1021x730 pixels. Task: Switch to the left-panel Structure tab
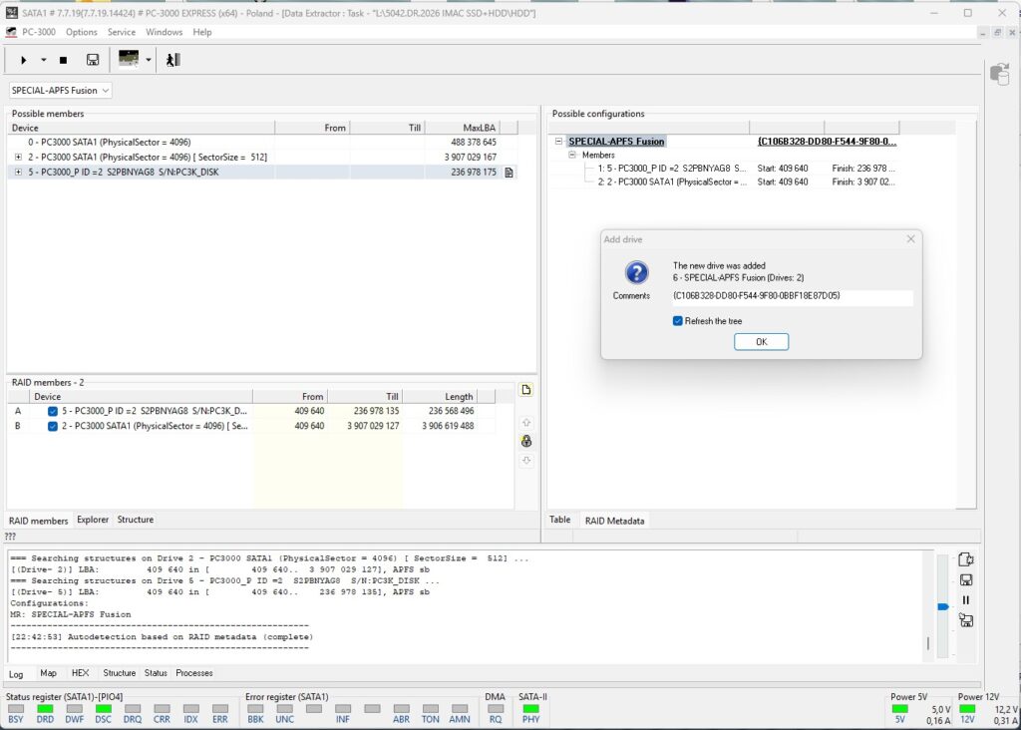136,520
